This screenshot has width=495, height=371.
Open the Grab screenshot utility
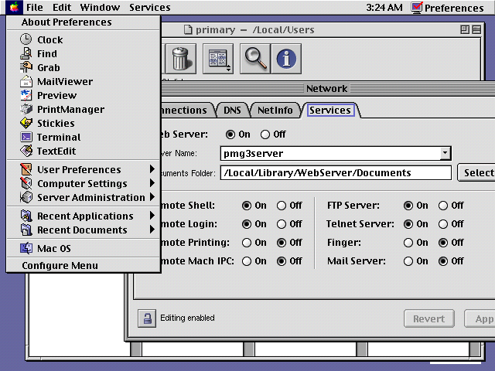[48, 67]
